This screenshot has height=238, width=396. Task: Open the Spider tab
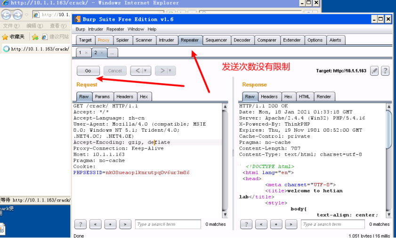pos(122,40)
